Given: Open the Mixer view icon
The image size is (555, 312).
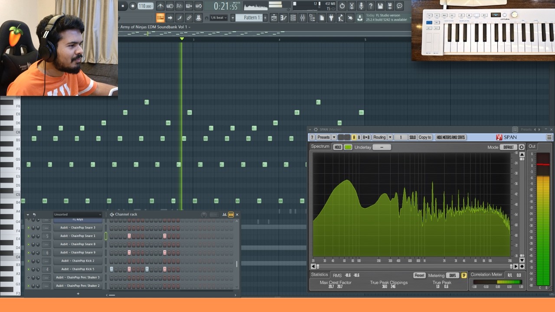Looking at the screenshot, I should click(303, 18).
